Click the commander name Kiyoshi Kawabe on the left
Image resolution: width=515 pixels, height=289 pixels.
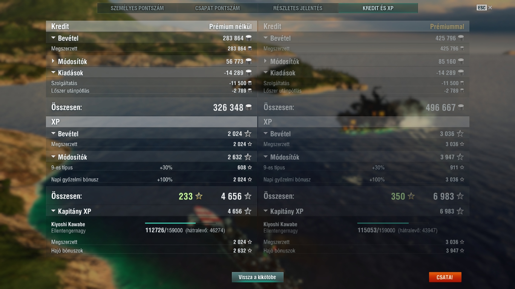(68, 224)
